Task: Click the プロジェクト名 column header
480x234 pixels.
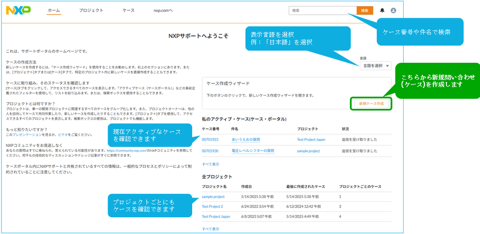Action: (214, 187)
